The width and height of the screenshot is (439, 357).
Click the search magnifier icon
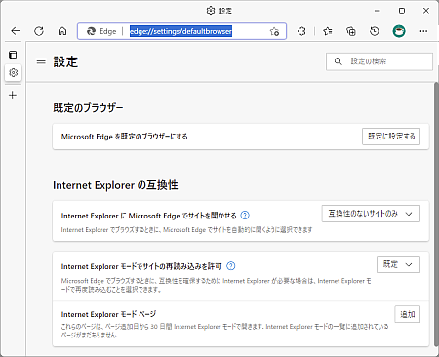(x=339, y=61)
